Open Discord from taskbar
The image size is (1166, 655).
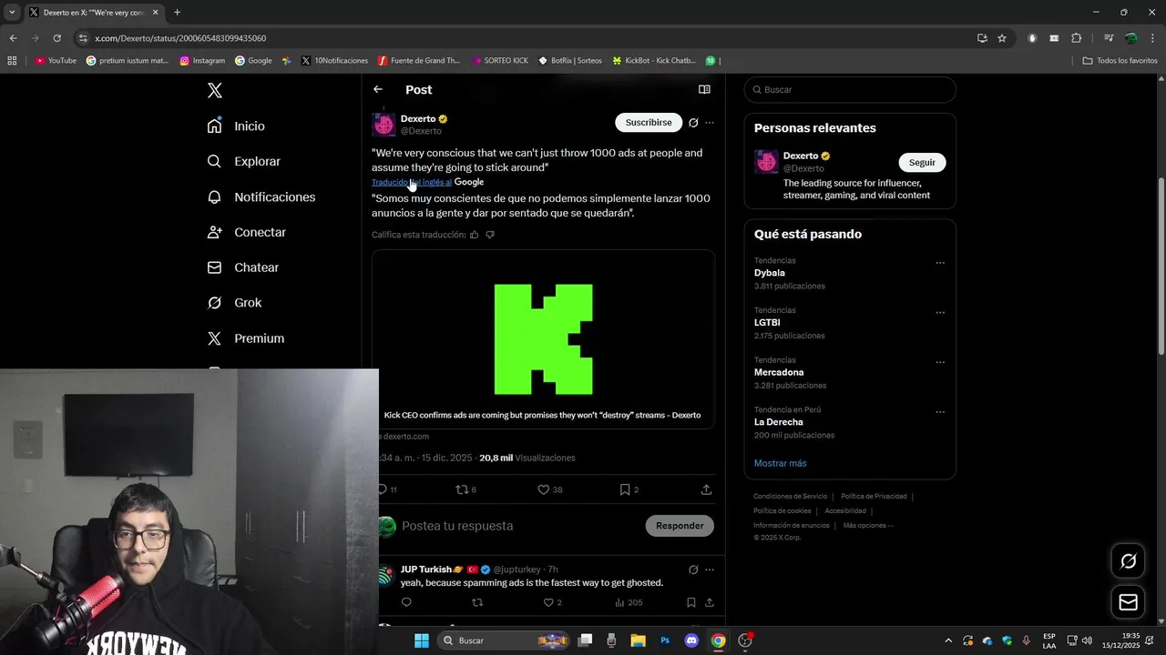click(691, 640)
